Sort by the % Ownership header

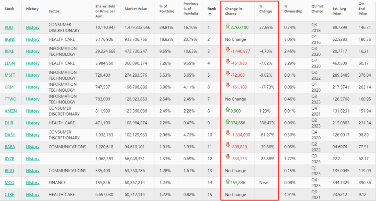(293, 9)
